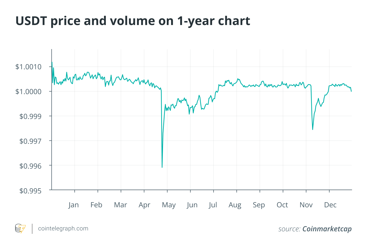Select the Jul label on x-axis
Screen dimensions: 367x249
click(x=213, y=205)
